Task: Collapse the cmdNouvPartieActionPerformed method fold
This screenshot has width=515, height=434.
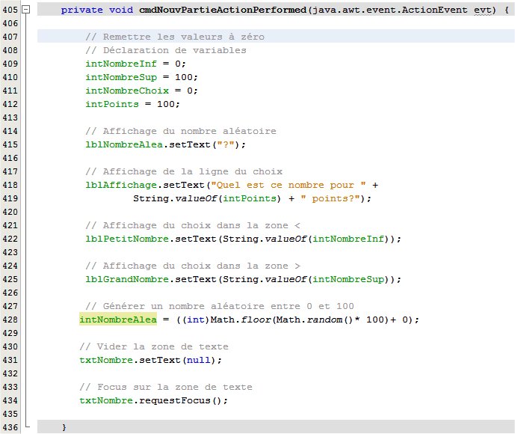Action: (x=25, y=10)
